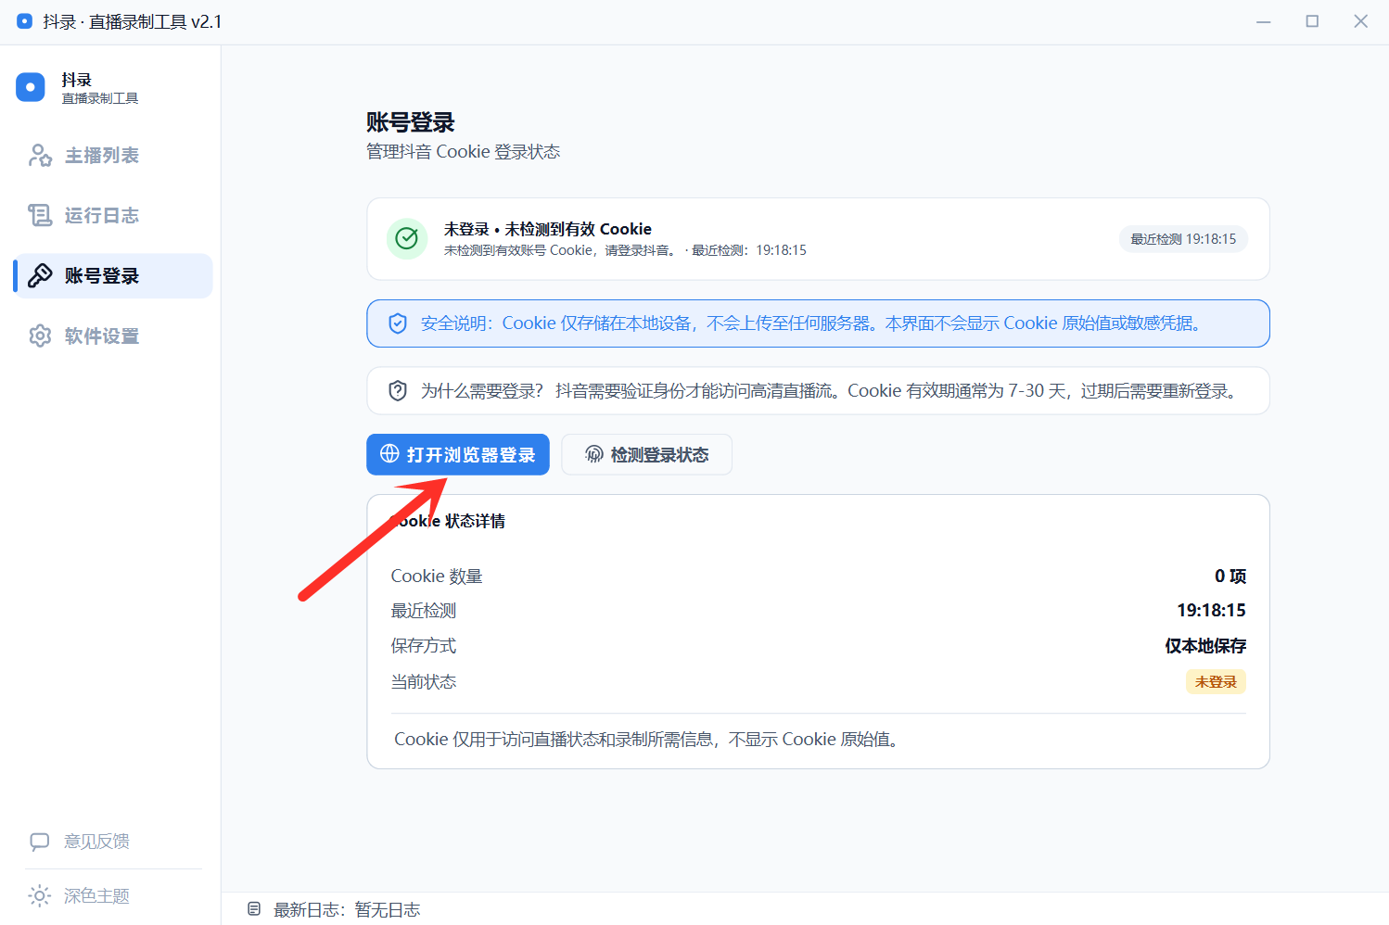Click the 未登录 status tag
This screenshot has height=925, width=1389.
point(1216,682)
